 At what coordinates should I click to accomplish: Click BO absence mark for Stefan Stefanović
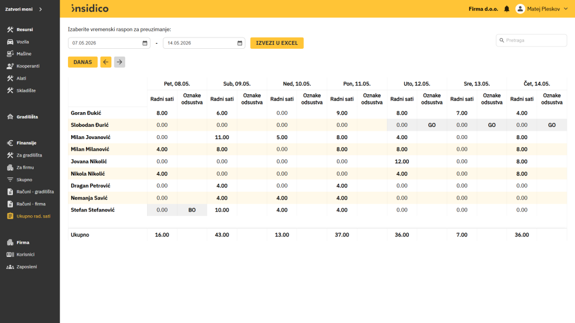(192, 210)
